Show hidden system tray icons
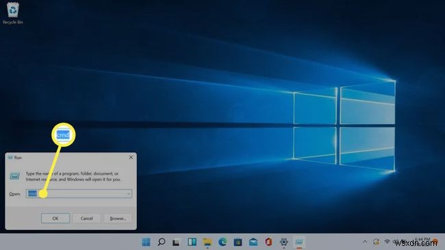 tap(365, 242)
